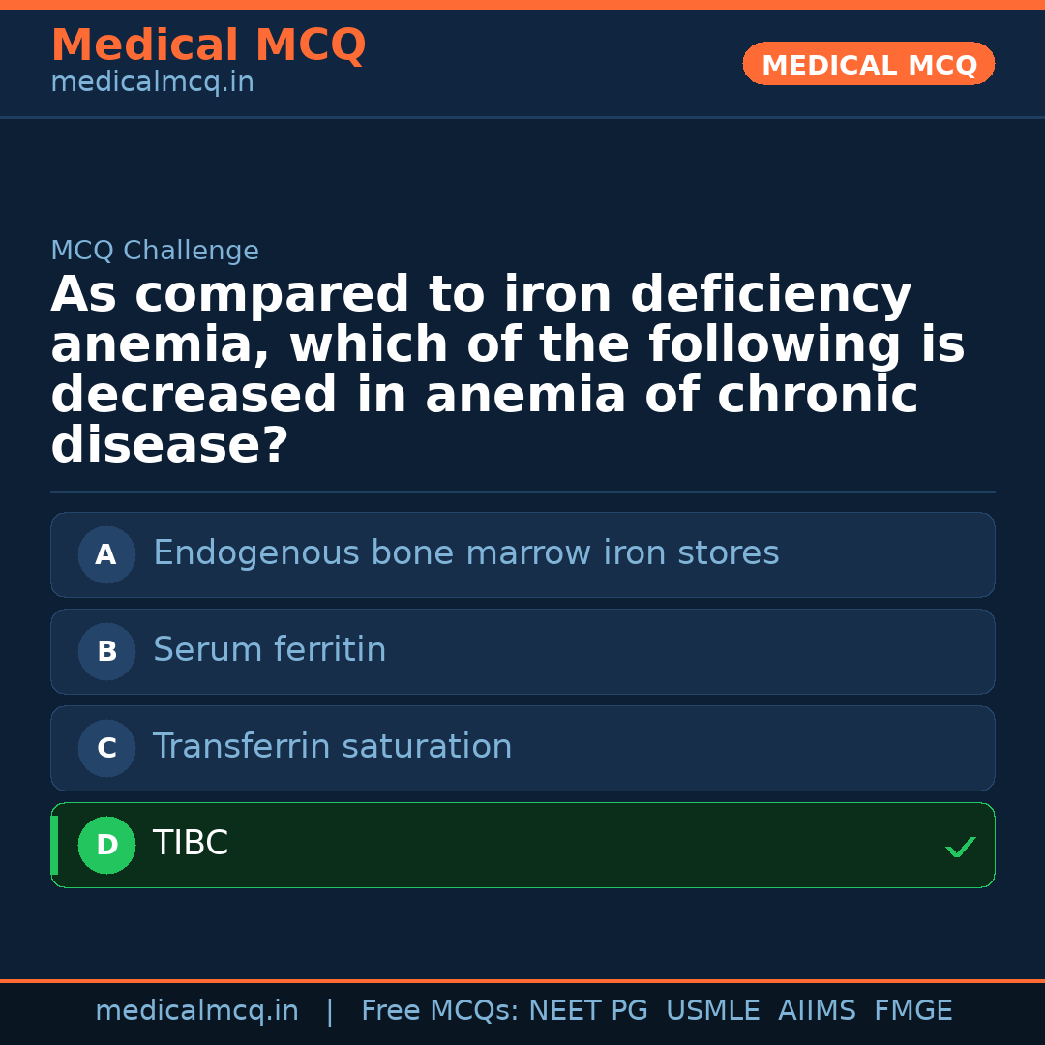Click the letter A circle badge

tap(106, 554)
